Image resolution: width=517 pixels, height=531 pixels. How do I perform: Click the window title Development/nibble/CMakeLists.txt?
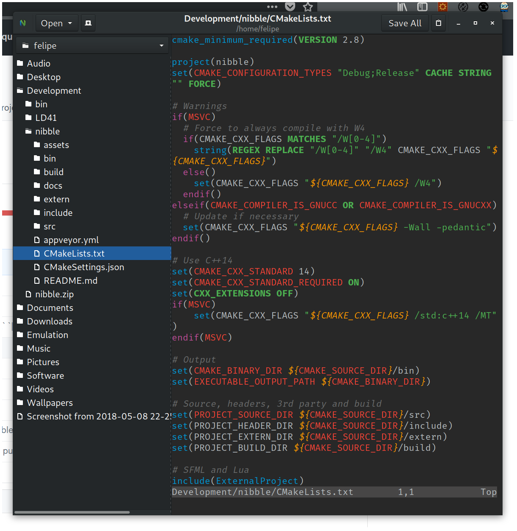pos(258,19)
